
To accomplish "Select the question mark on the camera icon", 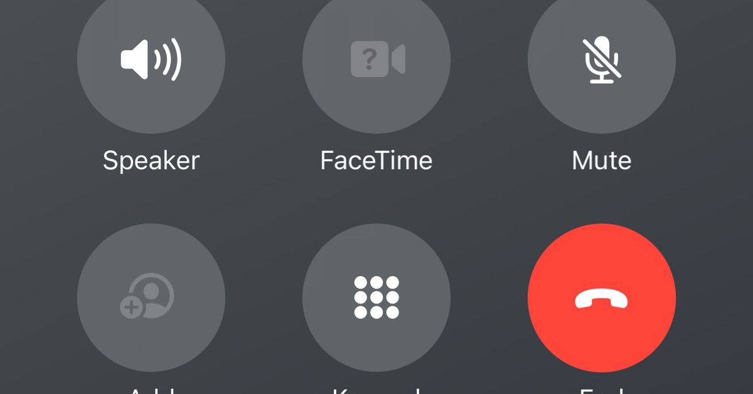I will [x=370, y=60].
